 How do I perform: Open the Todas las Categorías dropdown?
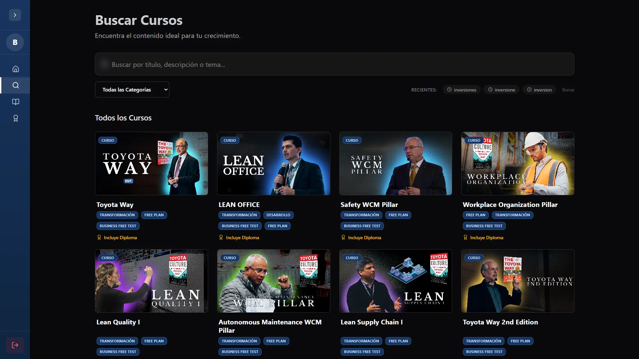(132, 90)
